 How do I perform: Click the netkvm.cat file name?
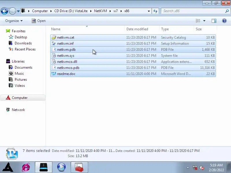(x=66, y=37)
